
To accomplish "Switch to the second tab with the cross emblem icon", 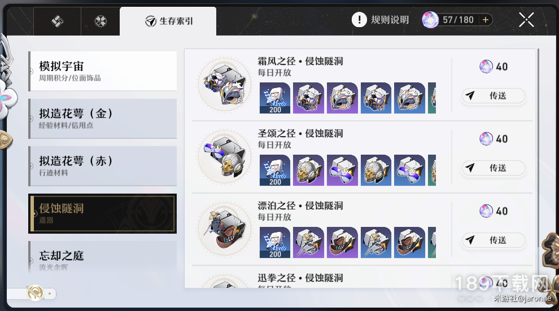I will click(101, 21).
